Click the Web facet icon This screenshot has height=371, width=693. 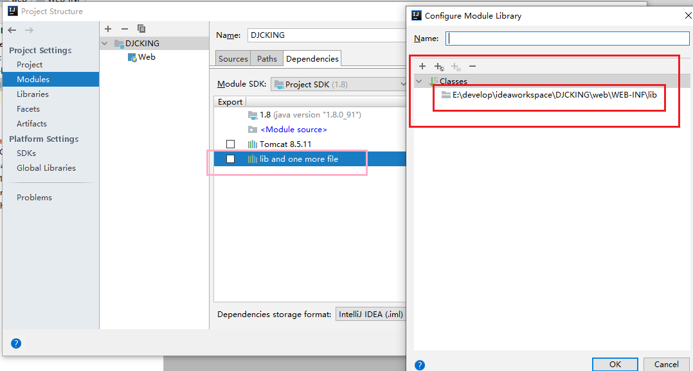[132, 57]
